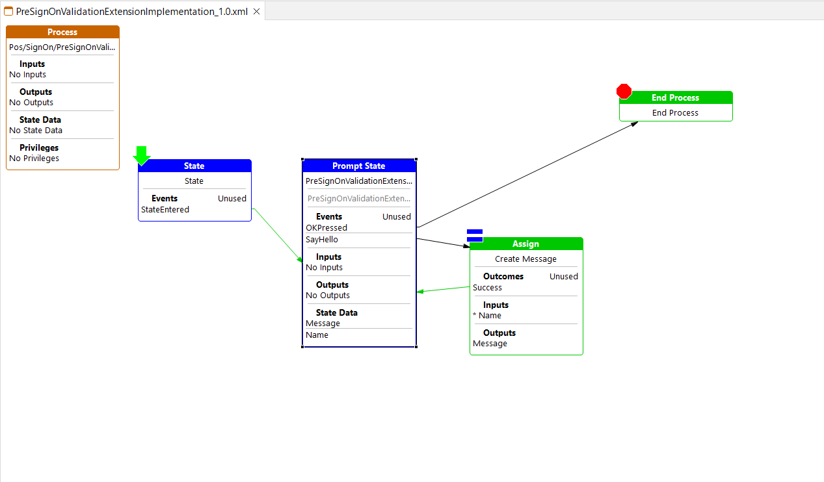Viewport: 824px width, 482px height.
Task: Close the PreSignOnValidationExtensionImplementation_1.0.xml tab
Action: [257, 11]
